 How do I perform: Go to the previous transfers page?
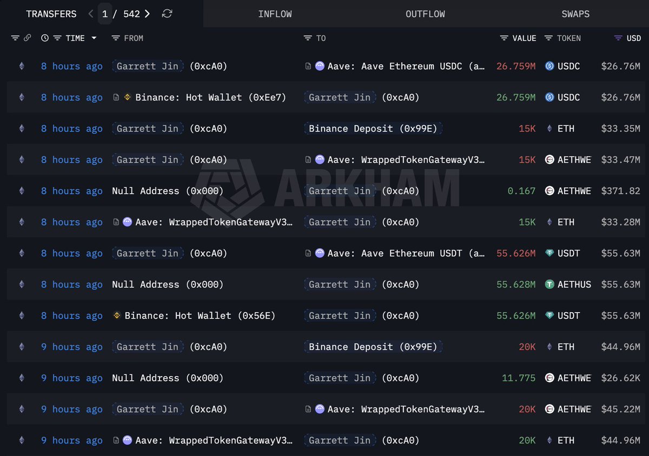coord(91,14)
